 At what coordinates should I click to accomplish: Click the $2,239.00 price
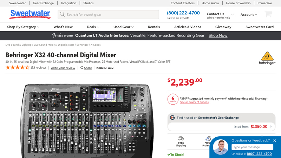[x=185, y=82]
